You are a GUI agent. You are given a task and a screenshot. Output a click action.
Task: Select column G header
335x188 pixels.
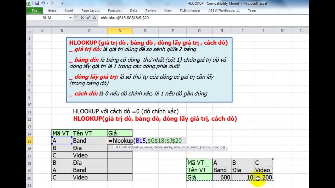(x=199, y=31)
